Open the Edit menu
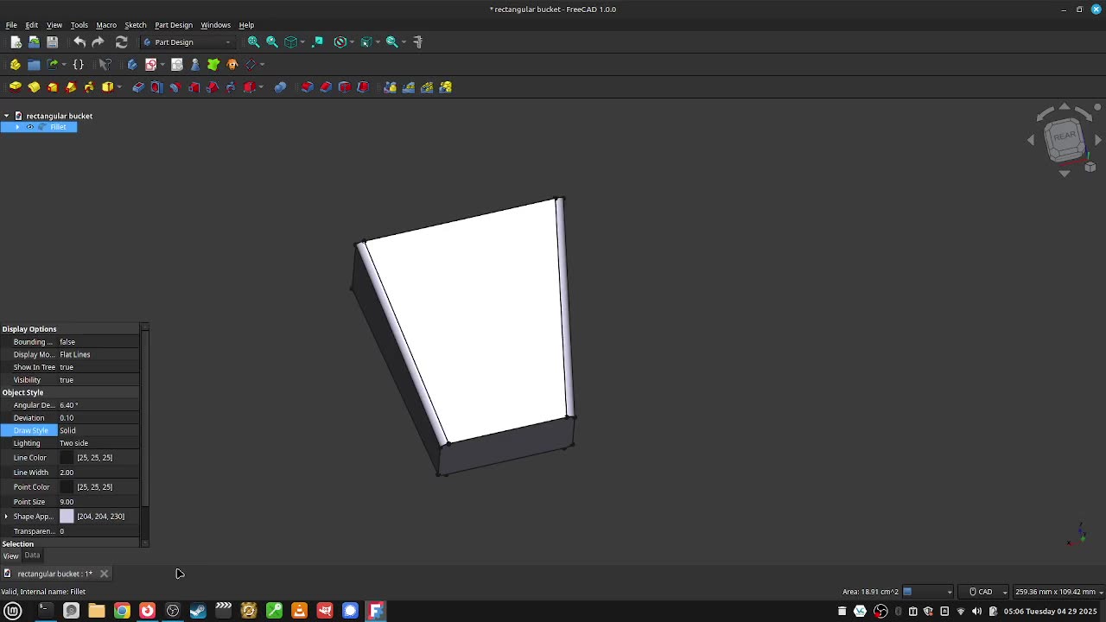1106x622 pixels. tap(31, 25)
